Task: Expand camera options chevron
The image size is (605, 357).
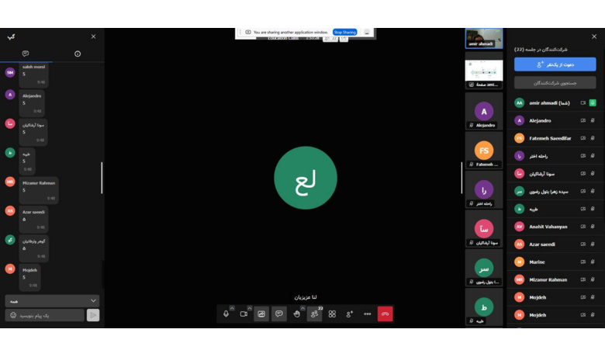Action: tap(250, 308)
